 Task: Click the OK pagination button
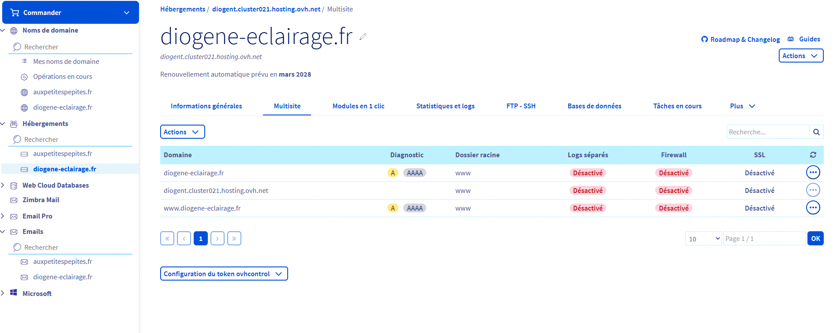[x=815, y=238]
